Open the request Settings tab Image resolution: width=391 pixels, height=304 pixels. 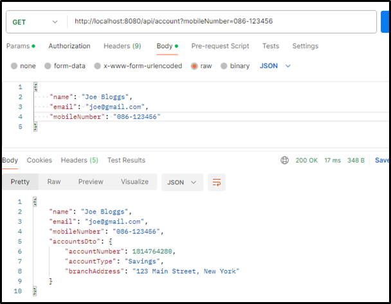pos(305,46)
